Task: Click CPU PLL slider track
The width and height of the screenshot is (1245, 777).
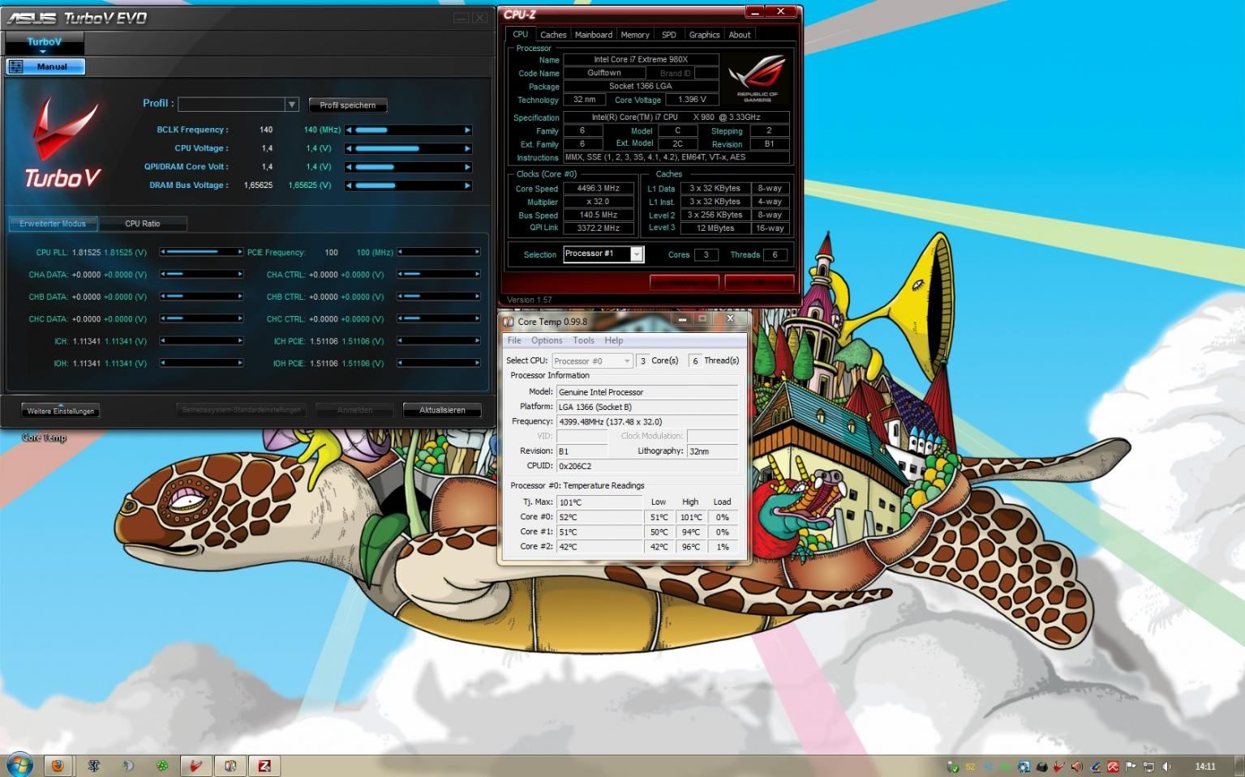Action: (x=201, y=252)
